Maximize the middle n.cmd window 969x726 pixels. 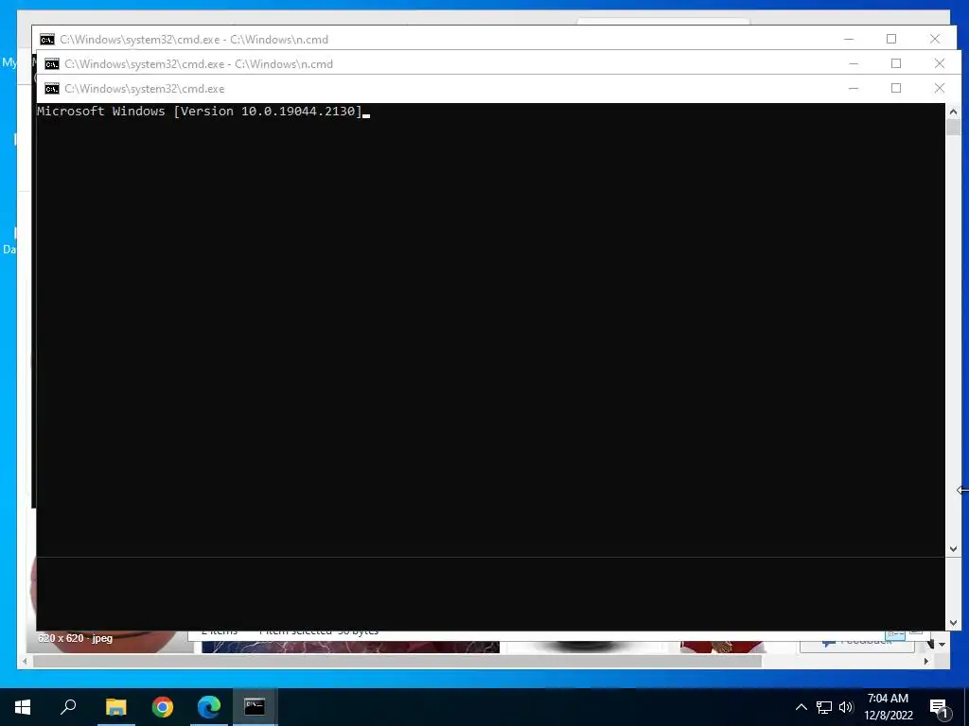[x=896, y=63]
